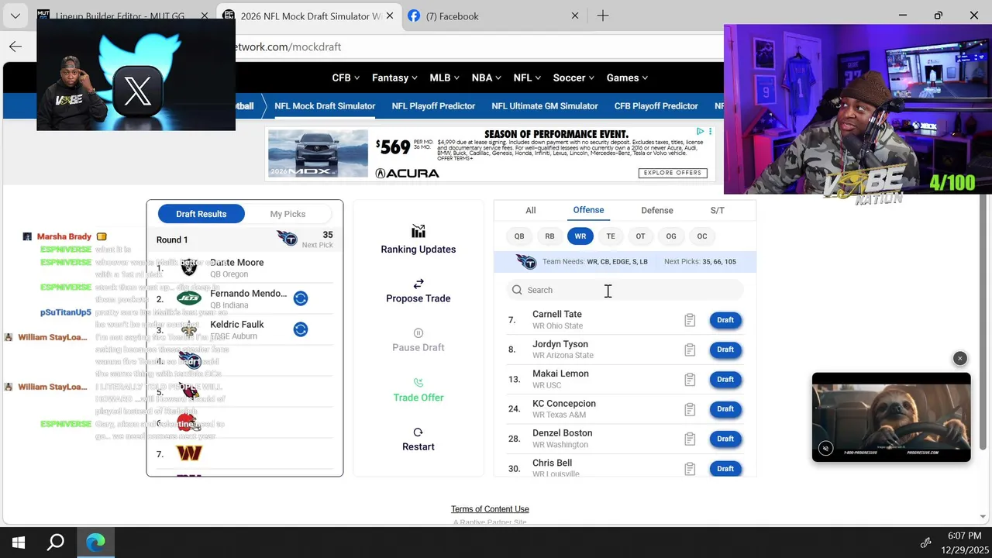The height and width of the screenshot is (558, 992).
Task: Open Ranking Updates chart icon
Action: tap(418, 231)
